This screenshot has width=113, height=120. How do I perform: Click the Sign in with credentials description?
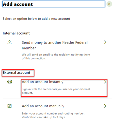tap(56, 91)
